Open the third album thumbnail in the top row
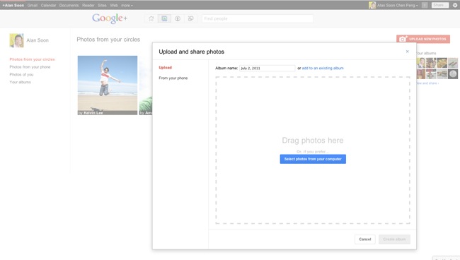Image resolution: width=460 pixels, height=260 pixels. point(442,63)
